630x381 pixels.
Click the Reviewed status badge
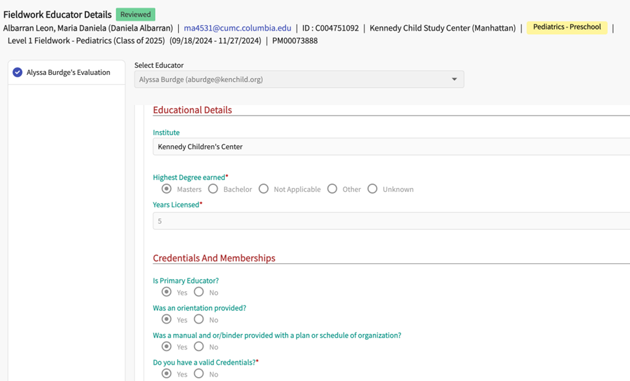[136, 14]
